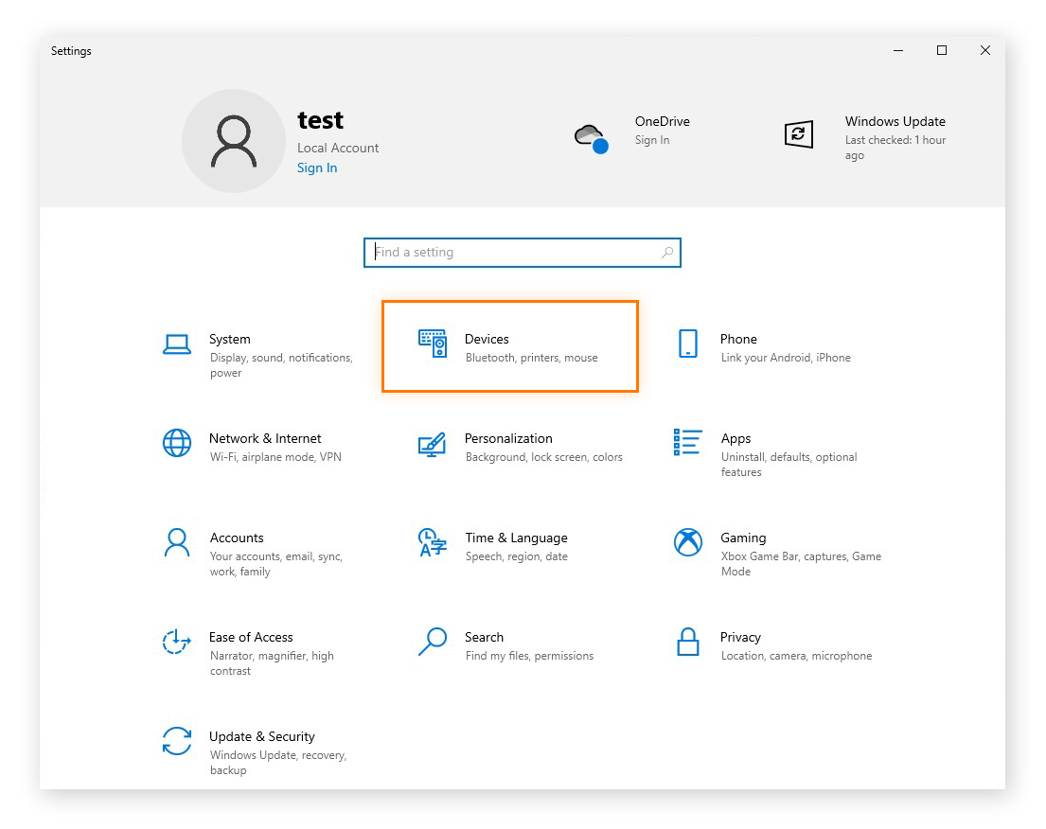The height and width of the screenshot is (829, 1046).
Task: Select the Search magnifier category icon
Action: [x=433, y=642]
